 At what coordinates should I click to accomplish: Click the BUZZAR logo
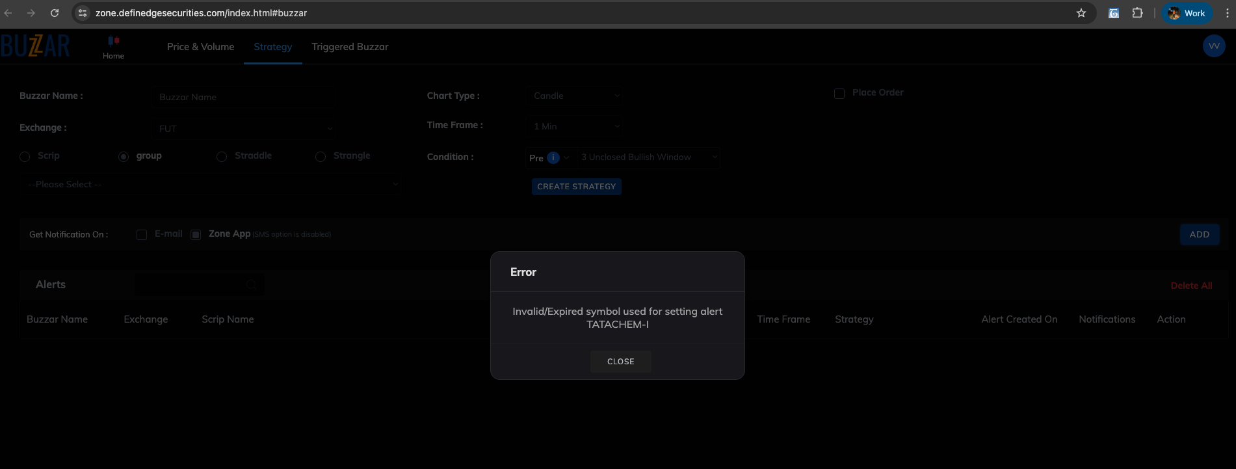(36, 46)
